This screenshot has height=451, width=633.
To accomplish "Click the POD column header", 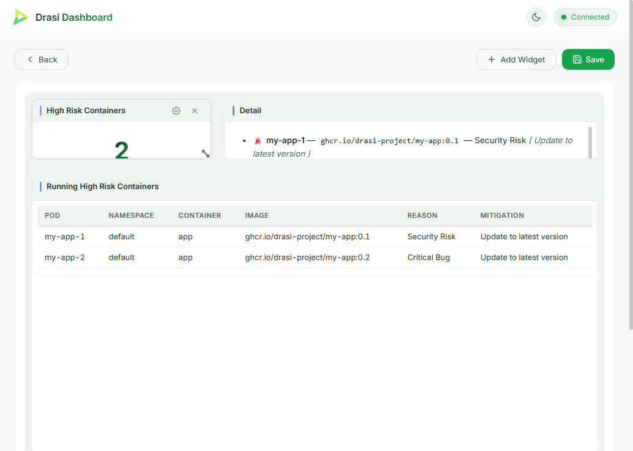I will tap(53, 215).
